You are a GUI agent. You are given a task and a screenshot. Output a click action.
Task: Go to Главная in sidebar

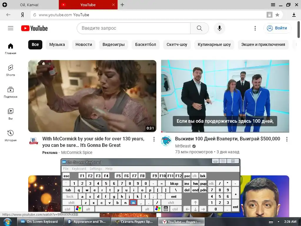tap(11, 49)
